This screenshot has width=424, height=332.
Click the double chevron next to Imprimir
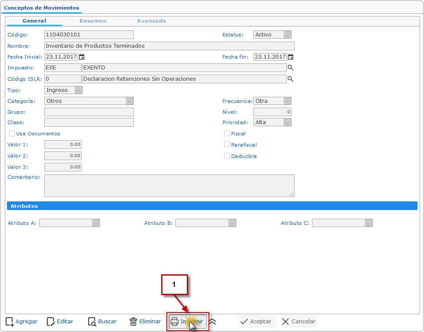point(212,322)
